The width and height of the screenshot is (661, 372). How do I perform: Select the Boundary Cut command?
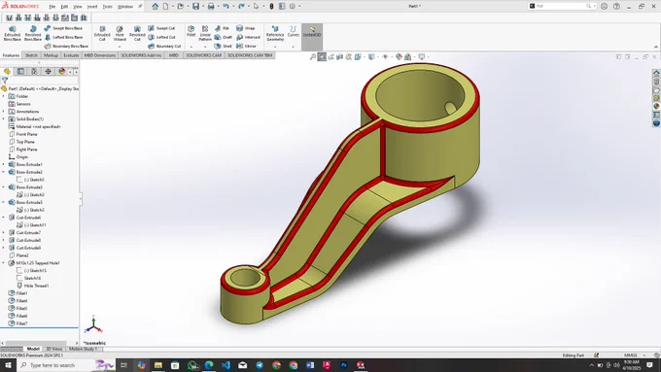coord(164,46)
